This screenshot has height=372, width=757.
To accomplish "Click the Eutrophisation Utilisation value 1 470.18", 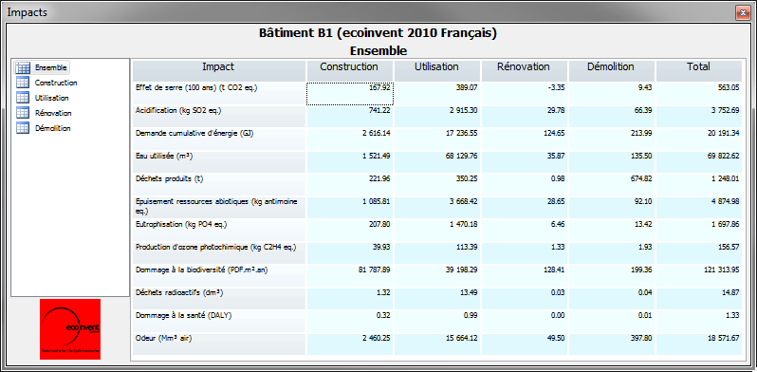I will (x=463, y=225).
